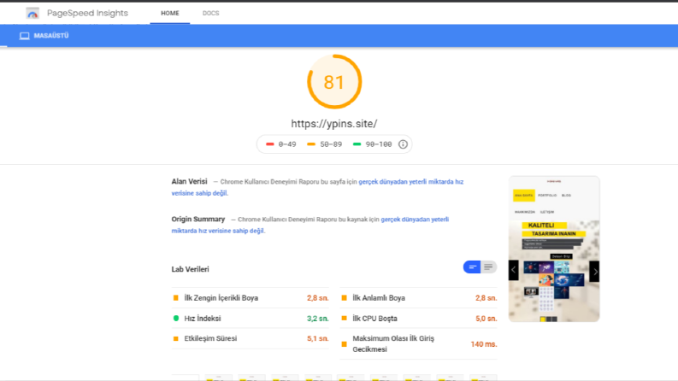This screenshot has height=381, width=678.
Task: Click the 140 ms. value
Action: point(484,344)
